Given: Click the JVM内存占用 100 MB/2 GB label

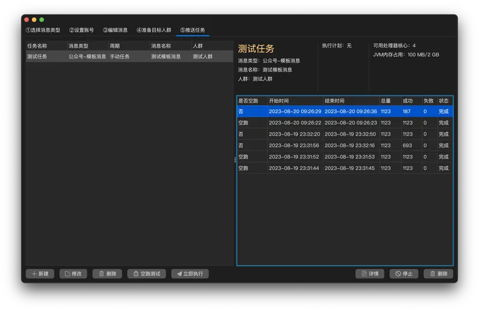Looking at the screenshot, I should 406,54.
